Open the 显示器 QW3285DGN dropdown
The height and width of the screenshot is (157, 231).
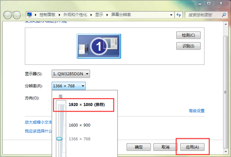71,73
